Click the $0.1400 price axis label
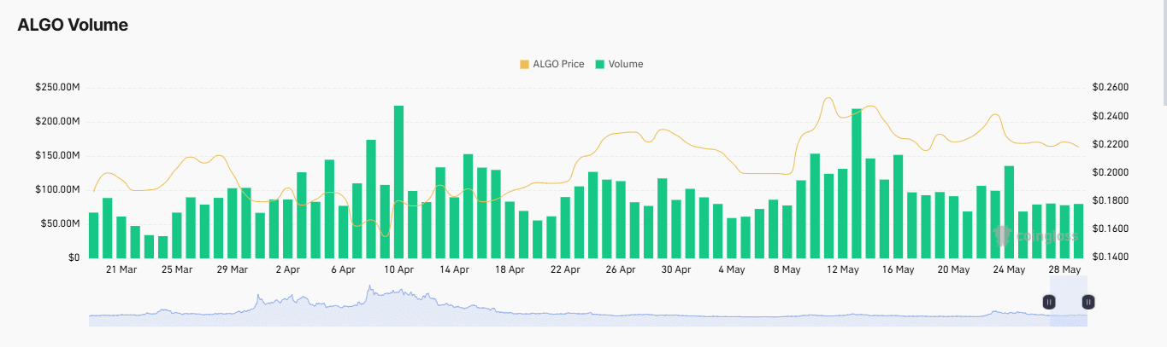1167x347 pixels. (x=1111, y=257)
